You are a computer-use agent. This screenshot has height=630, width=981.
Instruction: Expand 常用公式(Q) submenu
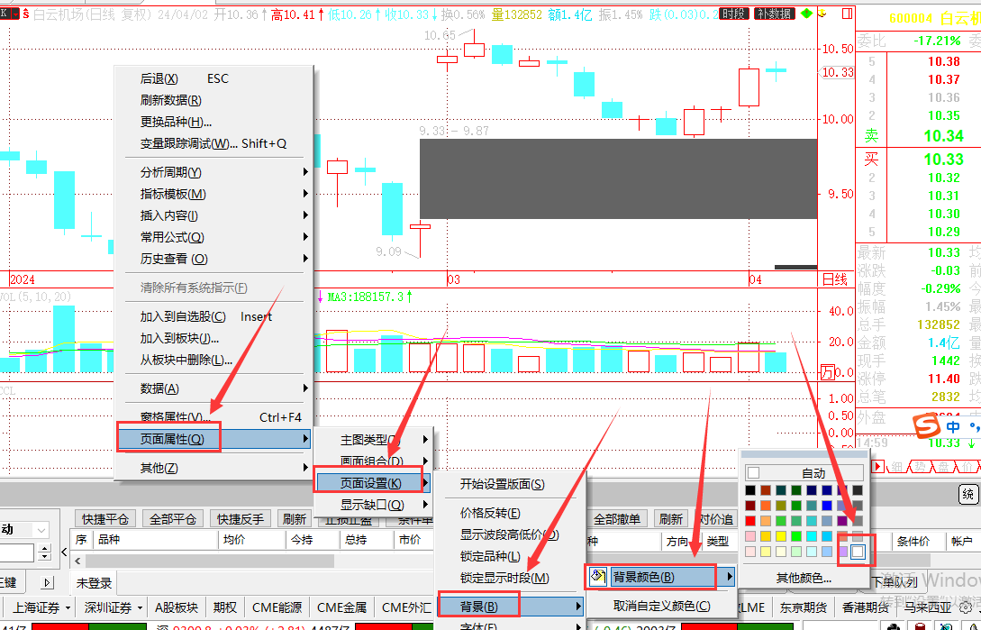coord(214,237)
